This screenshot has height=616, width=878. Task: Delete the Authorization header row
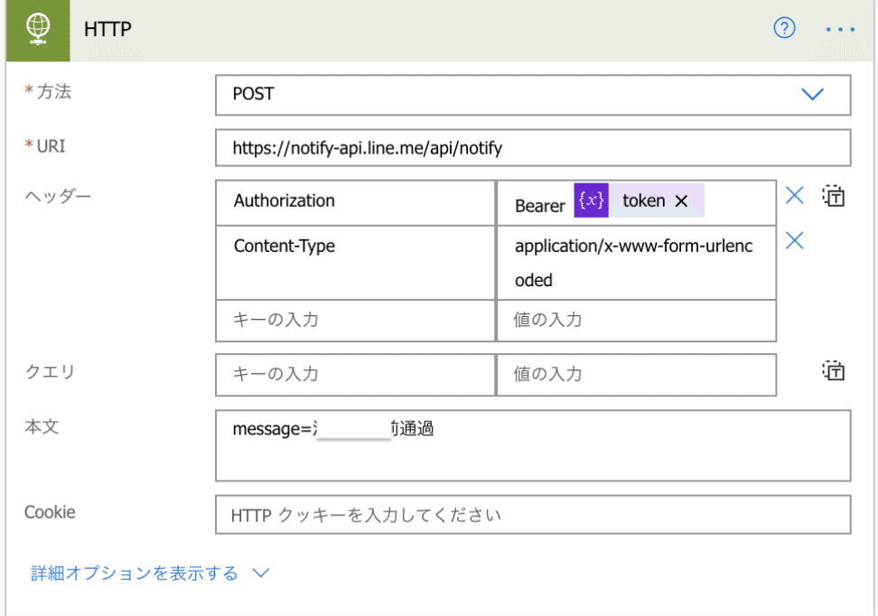tap(794, 196)
